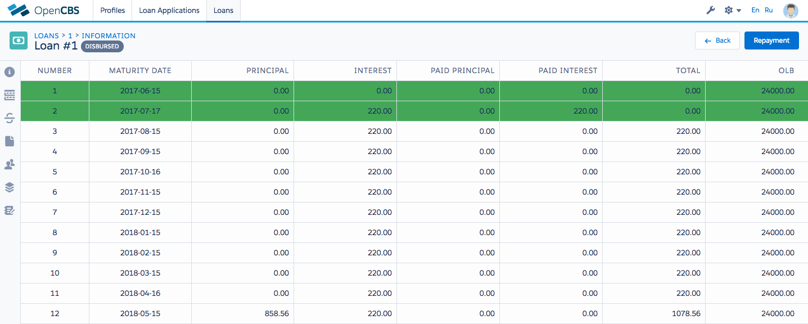Switch to the Profiles tab
The width and height of the screenshot is (808, 324).
click(x=112, y=11)
